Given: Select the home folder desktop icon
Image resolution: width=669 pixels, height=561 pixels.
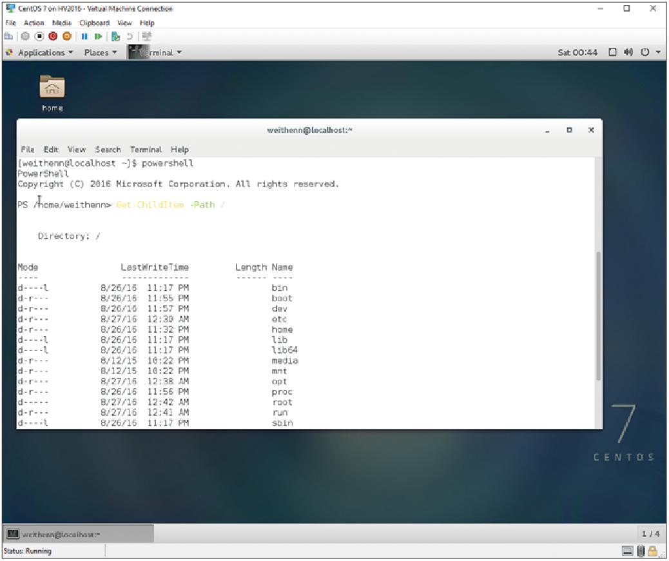Looking at the screenshot, I should click(52, 93).
